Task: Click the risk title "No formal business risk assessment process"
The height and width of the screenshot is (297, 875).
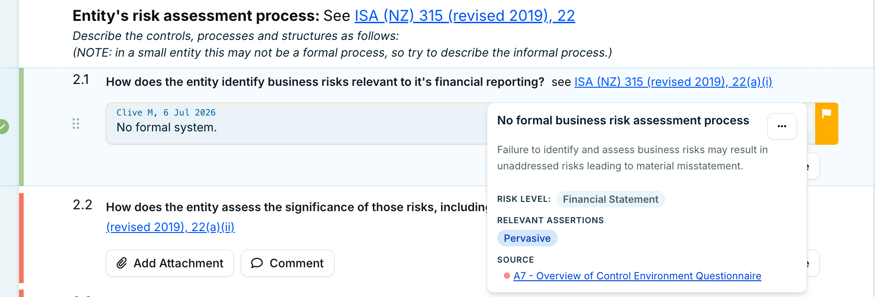Action: point(623,120)
